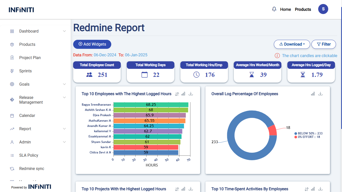Click the Add Widgets button

tap(92, 44)
